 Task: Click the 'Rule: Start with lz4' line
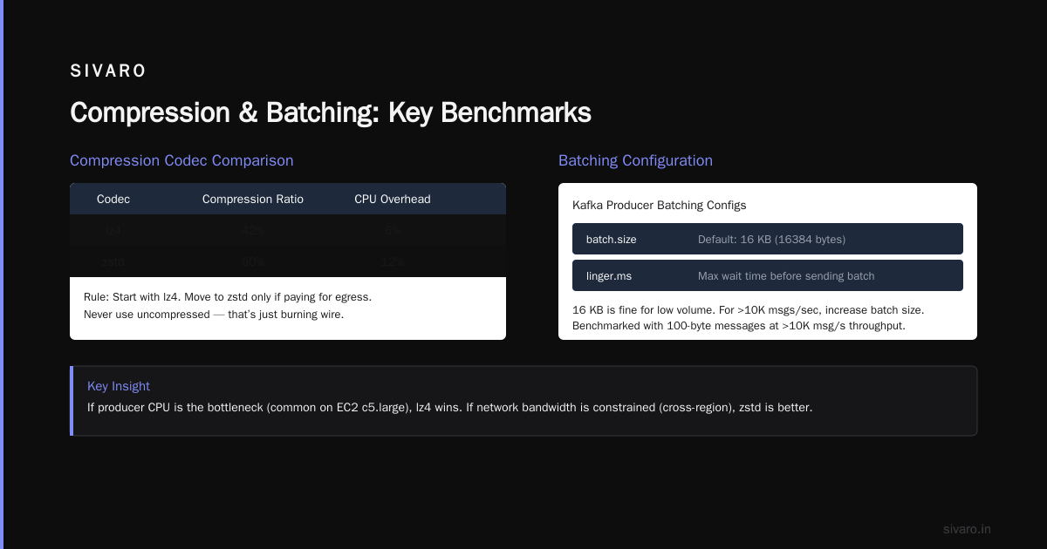(228, 297)
